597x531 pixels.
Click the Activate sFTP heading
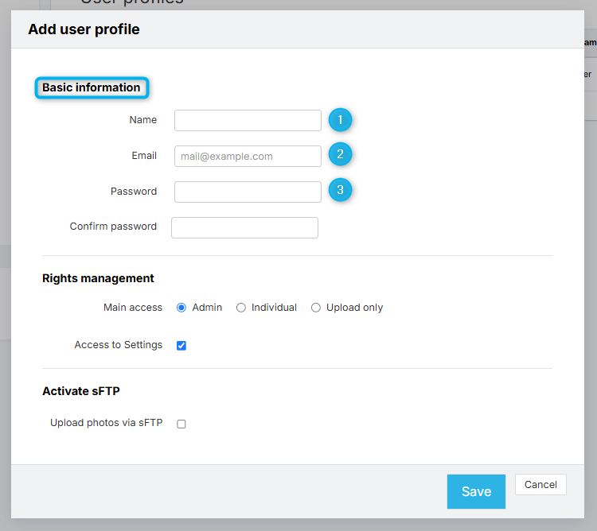(x=81, y=391)
